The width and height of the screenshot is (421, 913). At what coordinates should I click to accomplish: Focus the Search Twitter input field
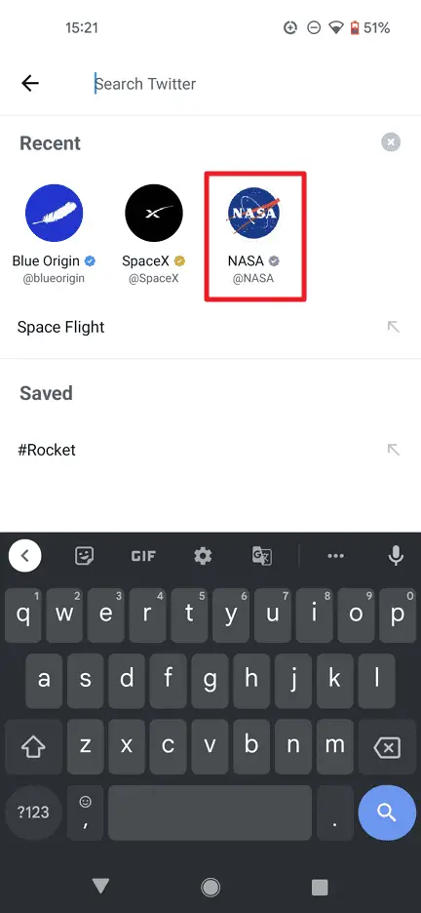(x=245, y=84)
